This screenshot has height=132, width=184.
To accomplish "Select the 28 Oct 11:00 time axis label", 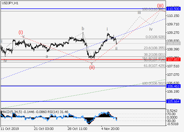I will coord(77,129).
